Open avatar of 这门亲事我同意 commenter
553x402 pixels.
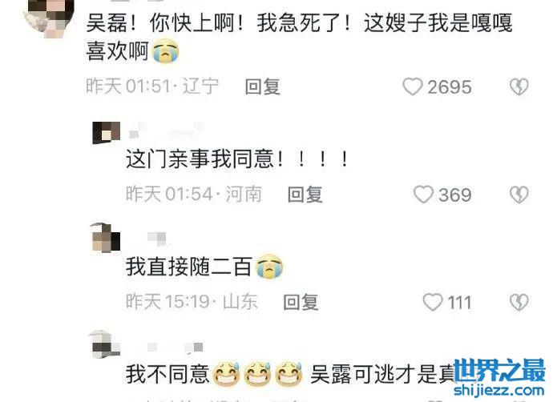pyautogui.click(x=106, y=133)
